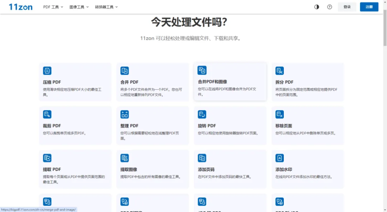
Task: Click the Merge PDF (合并 PDF) icon
Action: [125, 71]
